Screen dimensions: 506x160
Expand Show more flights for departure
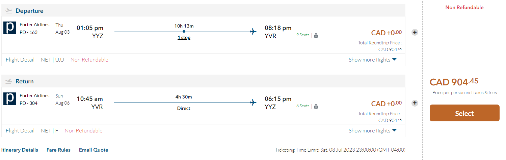[373, 60]
